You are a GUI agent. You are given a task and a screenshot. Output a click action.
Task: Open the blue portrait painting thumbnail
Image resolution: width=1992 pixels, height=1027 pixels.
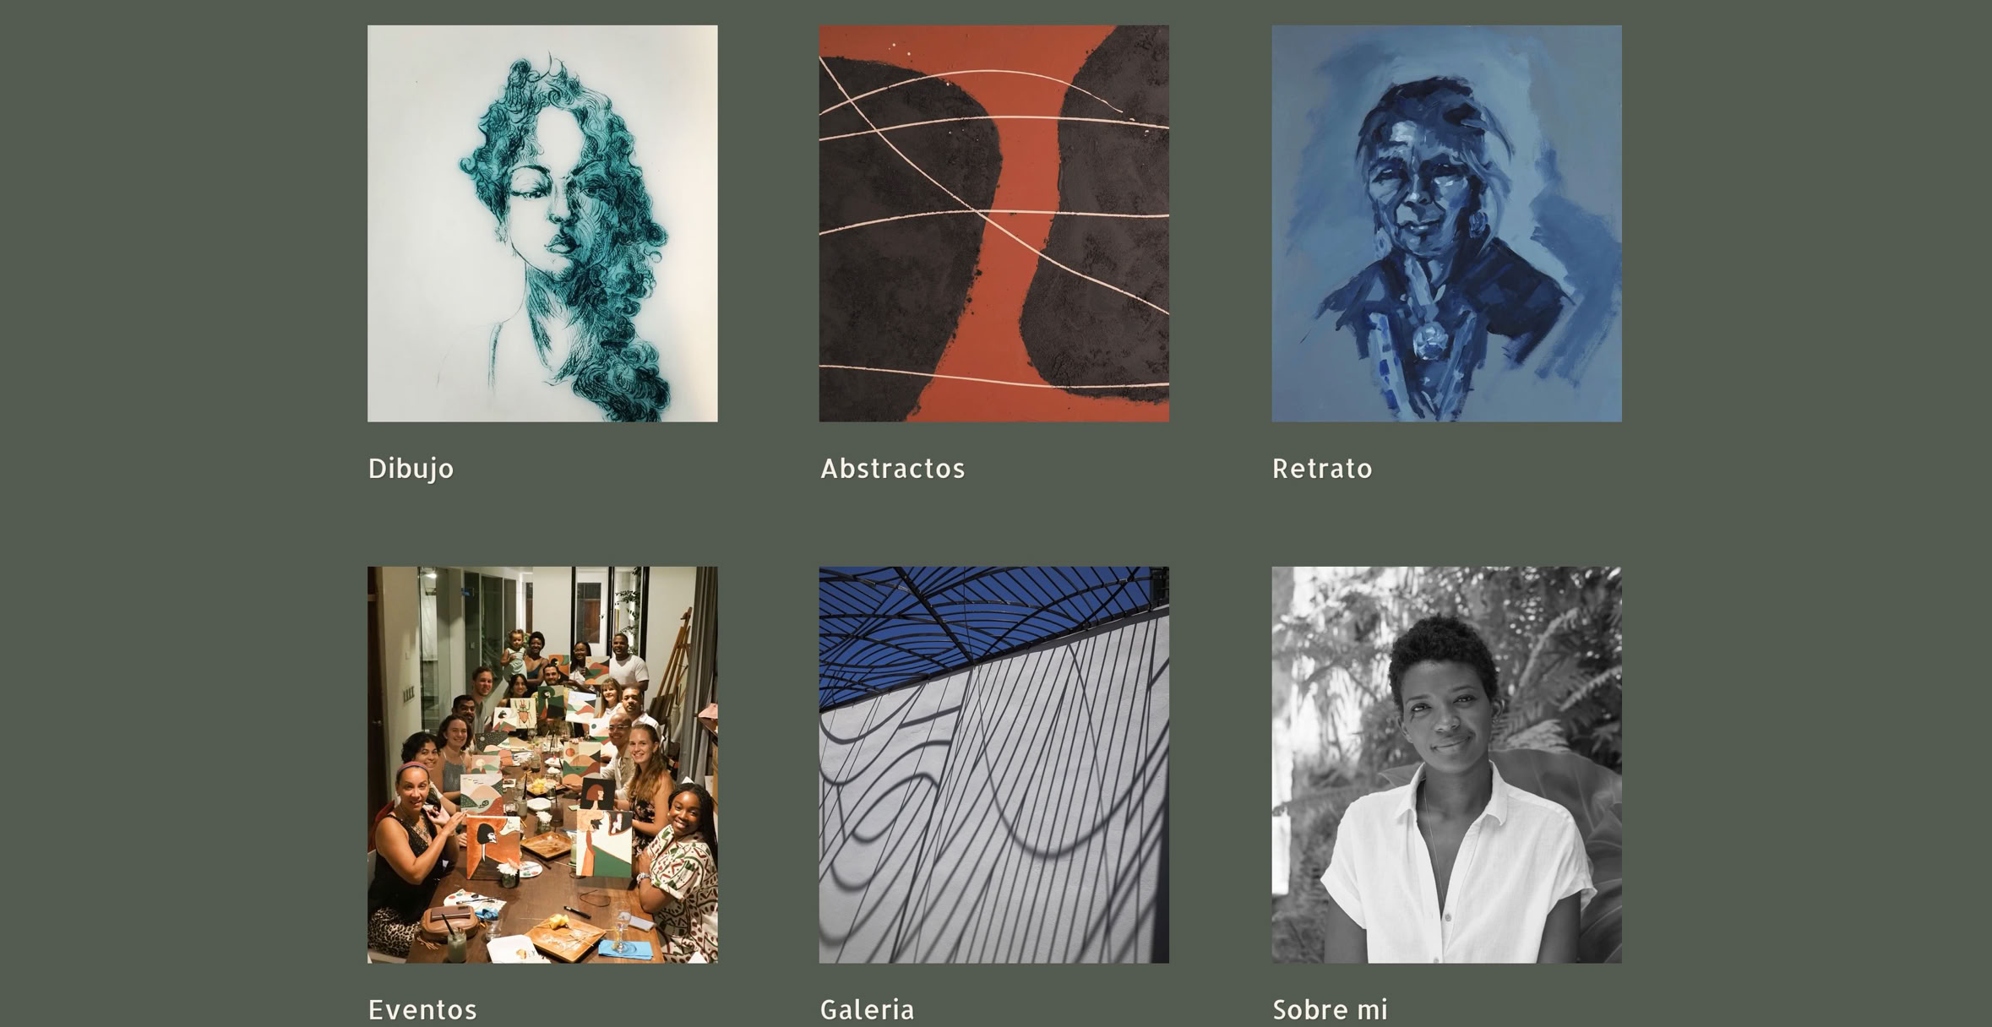tap(1447, 223)
